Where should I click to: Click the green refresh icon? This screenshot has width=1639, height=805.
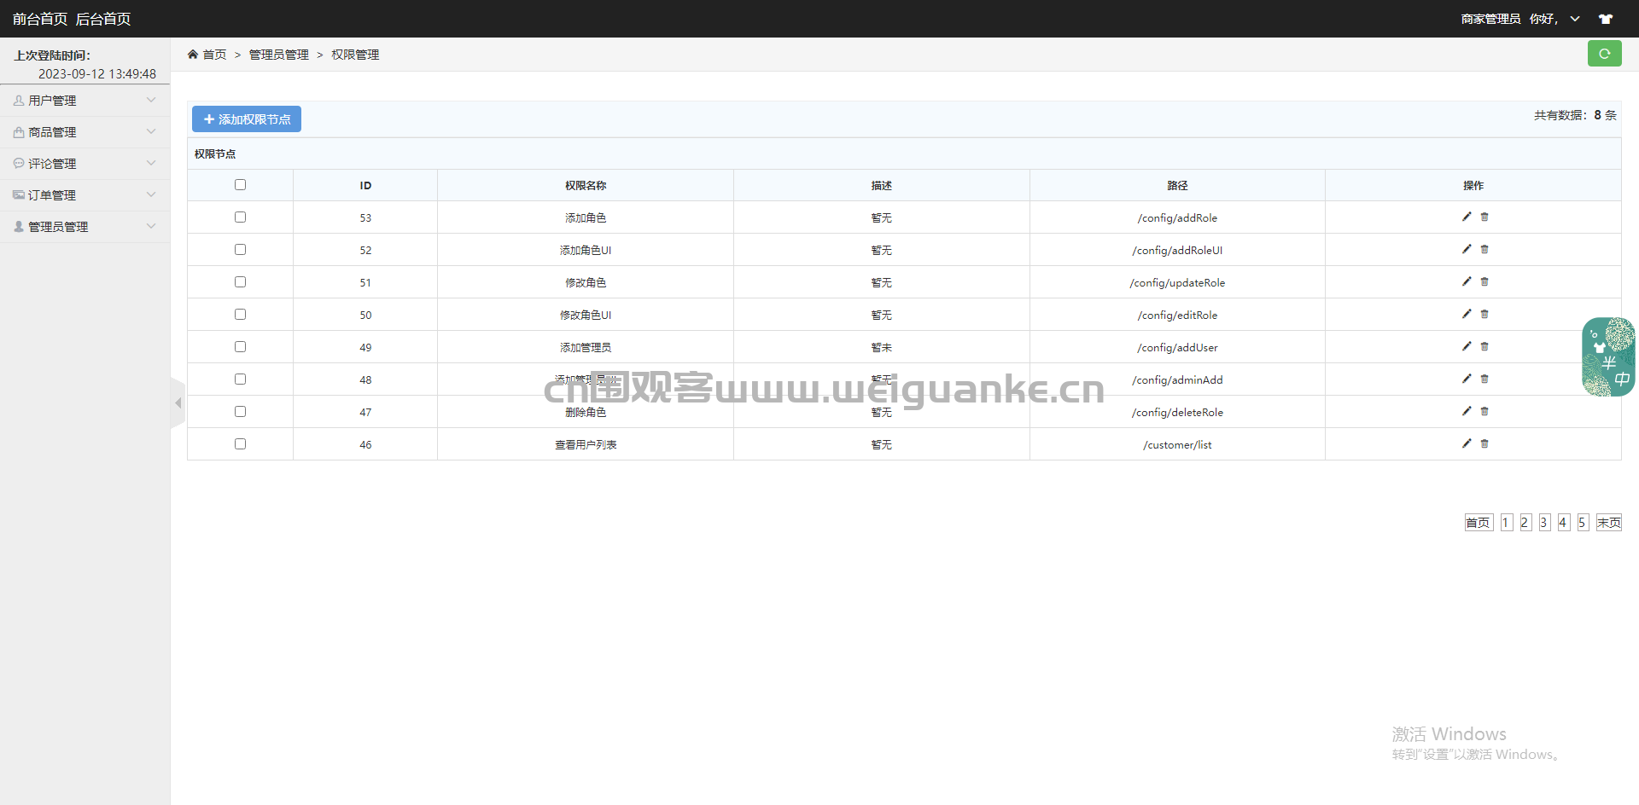pos(1604,54)
